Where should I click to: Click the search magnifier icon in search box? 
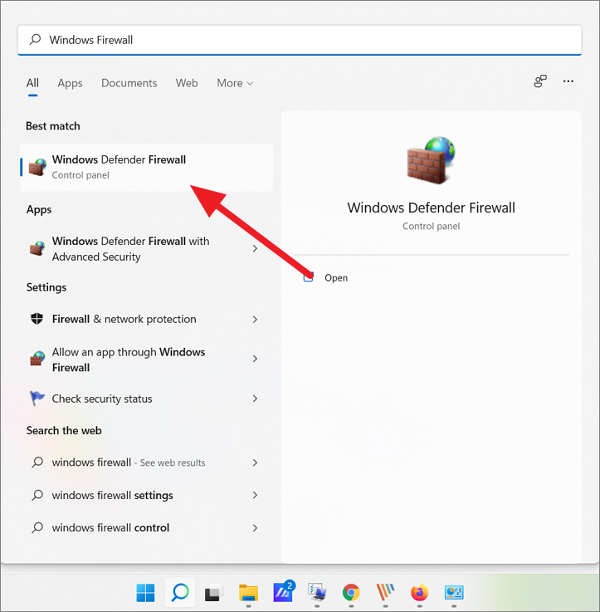pyautogui.click(x=36, y=39)
